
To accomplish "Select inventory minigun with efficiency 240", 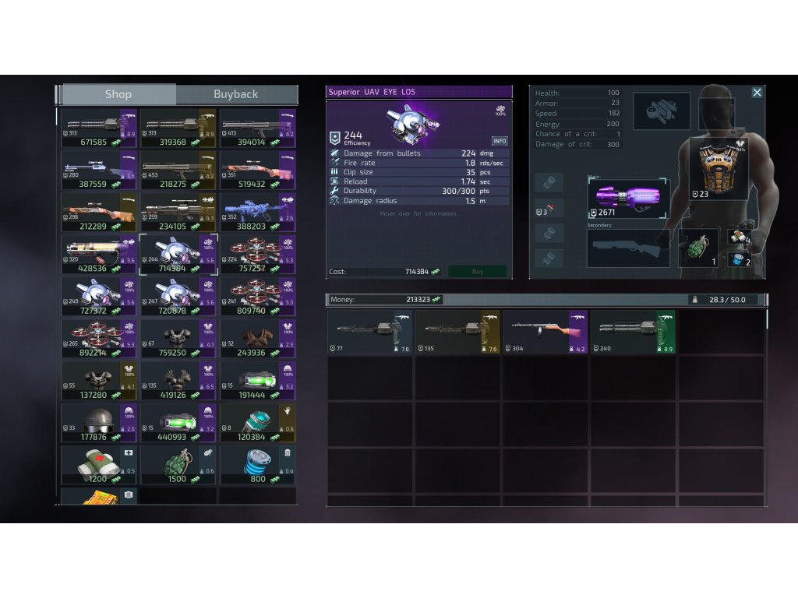I will (x=633, y=332).
